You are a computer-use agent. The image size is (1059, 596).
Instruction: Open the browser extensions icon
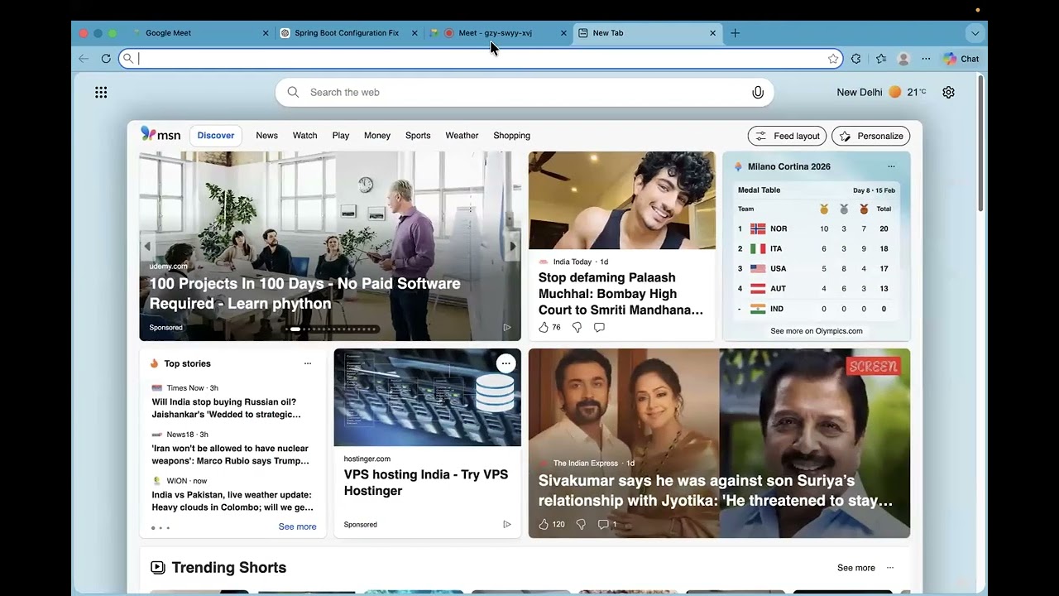coord(856,59)
